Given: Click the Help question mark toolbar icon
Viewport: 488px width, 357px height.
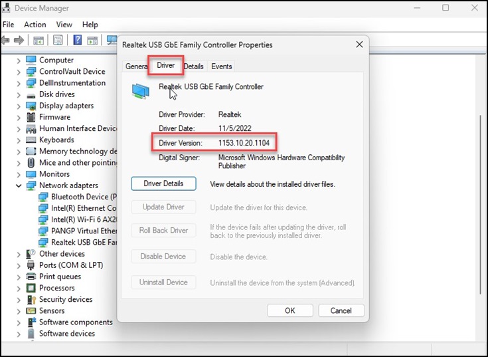Looking at the screenshot, I should tap(78, 40).
